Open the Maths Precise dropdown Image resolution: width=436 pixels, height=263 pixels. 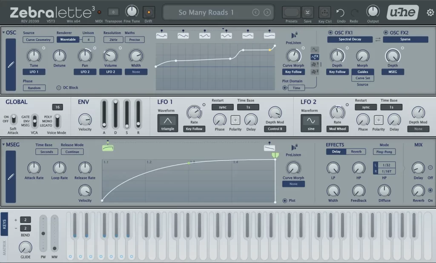135,40
